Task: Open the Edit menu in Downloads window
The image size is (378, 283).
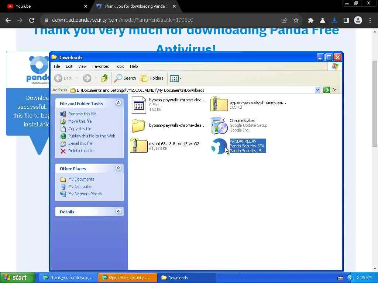Action: (69, 66)
